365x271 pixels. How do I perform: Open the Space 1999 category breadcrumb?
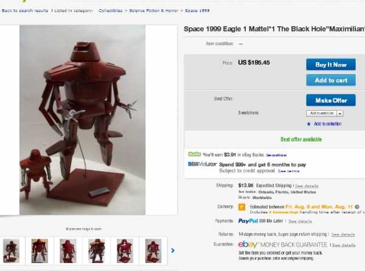pyautogui.click(x=197, y=11)
